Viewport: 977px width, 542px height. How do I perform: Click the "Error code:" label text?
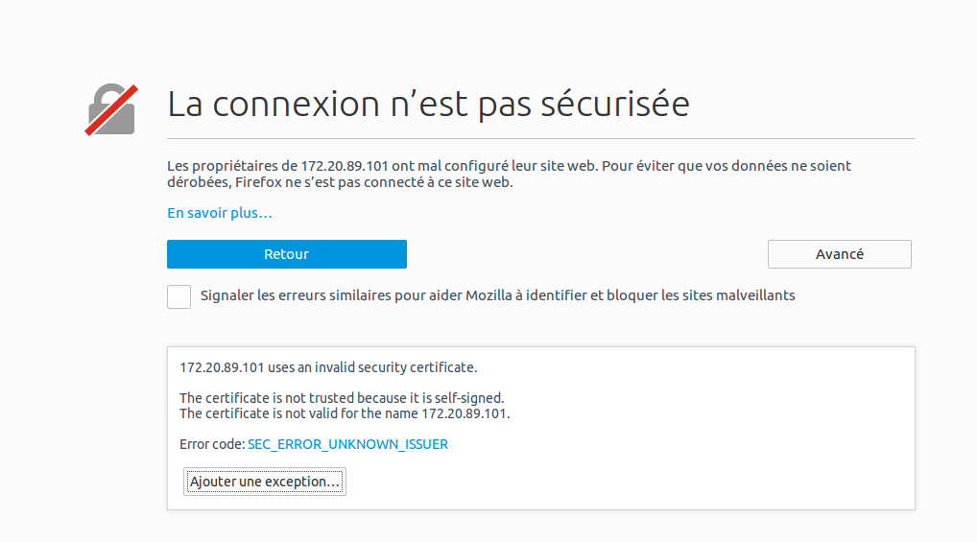click(x=212, y=444)
